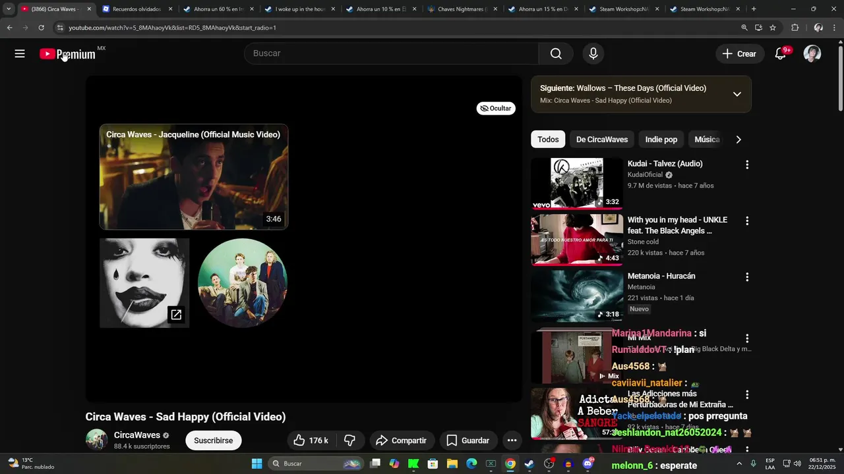Open Windows Start menu
The height and width of the screenshot is (474, 844).
(x=257, y=463)
